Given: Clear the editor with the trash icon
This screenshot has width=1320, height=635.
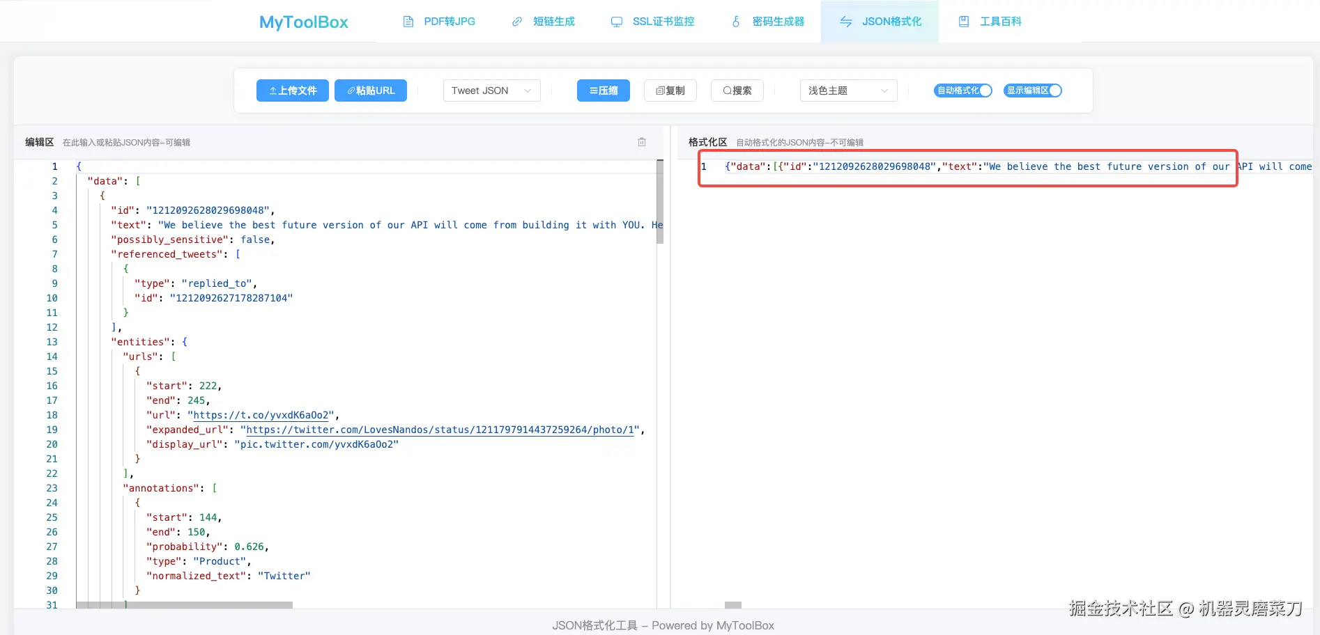Looking at the screenshot, I should 642,142.
